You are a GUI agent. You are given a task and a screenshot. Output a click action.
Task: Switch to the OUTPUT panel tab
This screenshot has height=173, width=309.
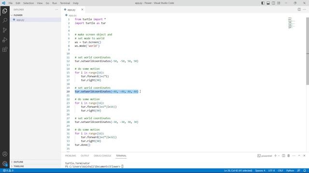pos(85,156)
